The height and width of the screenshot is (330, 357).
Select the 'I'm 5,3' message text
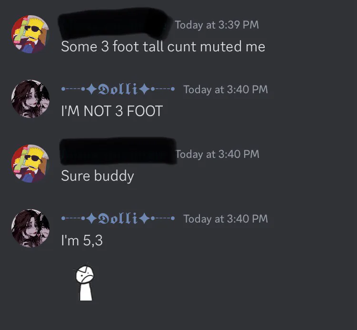pos(82,241)
